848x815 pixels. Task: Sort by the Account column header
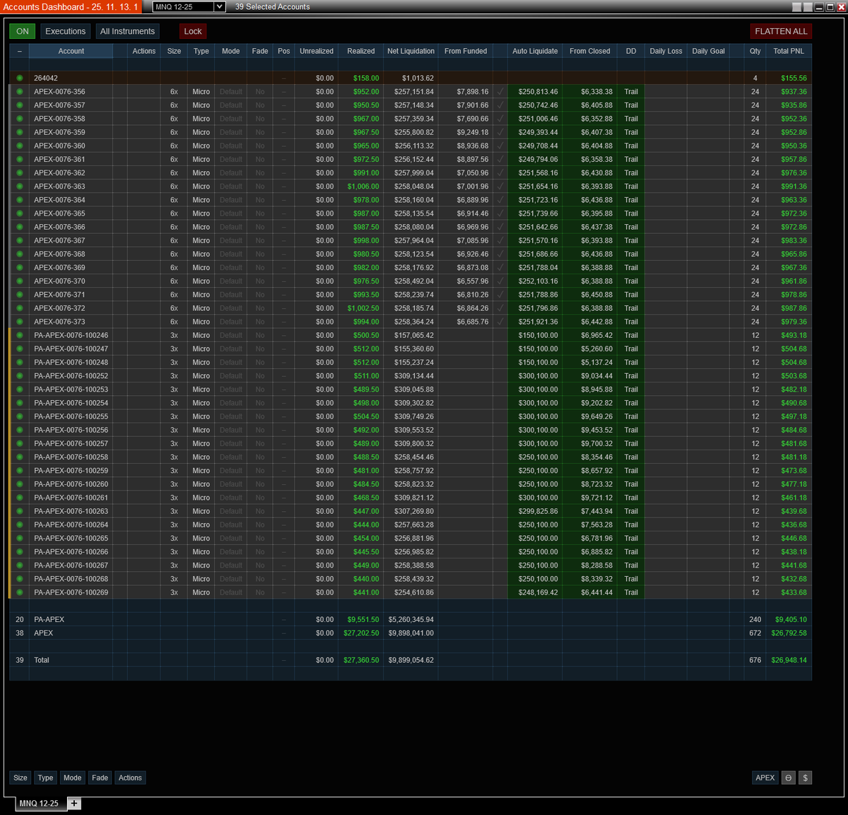click(71, 51)
